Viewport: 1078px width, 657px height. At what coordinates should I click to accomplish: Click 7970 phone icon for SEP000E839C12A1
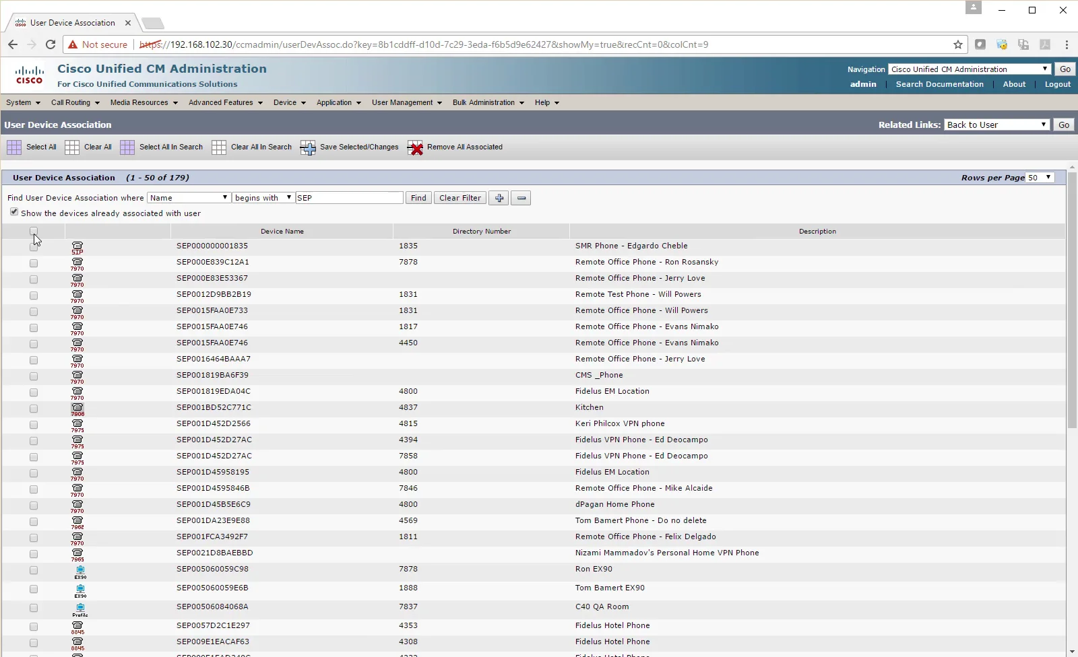point(77,264)
